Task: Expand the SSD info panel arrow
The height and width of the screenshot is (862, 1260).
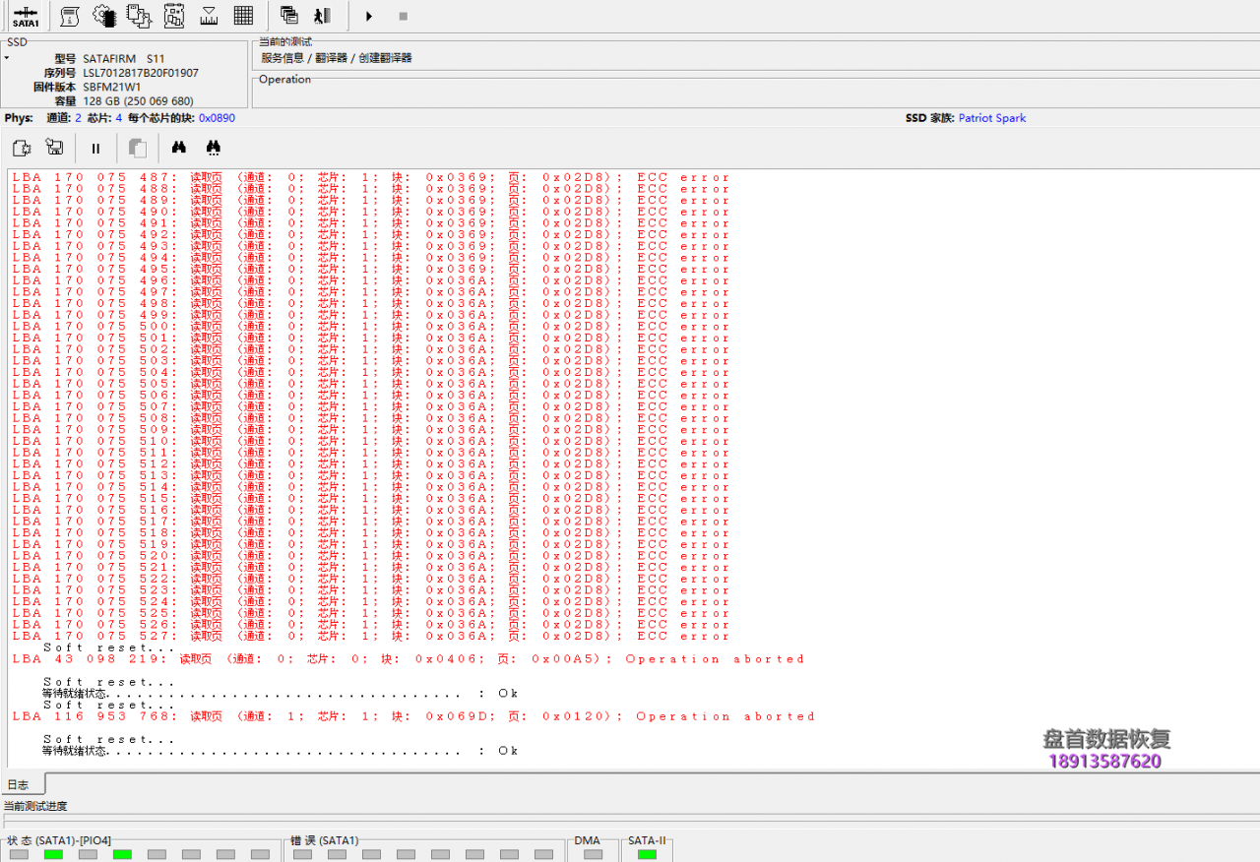Action: (6, 58)
